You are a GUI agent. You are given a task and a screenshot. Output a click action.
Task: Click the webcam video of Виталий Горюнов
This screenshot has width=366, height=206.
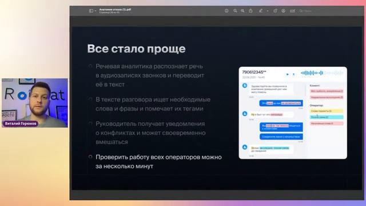coord(35,103)
